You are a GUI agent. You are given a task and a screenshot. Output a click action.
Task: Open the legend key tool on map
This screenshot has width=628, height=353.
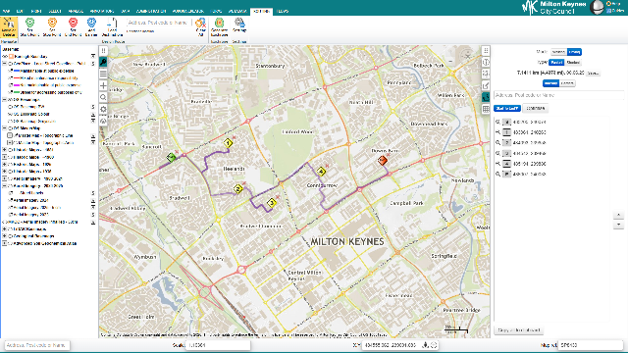(x=103, y=62)
